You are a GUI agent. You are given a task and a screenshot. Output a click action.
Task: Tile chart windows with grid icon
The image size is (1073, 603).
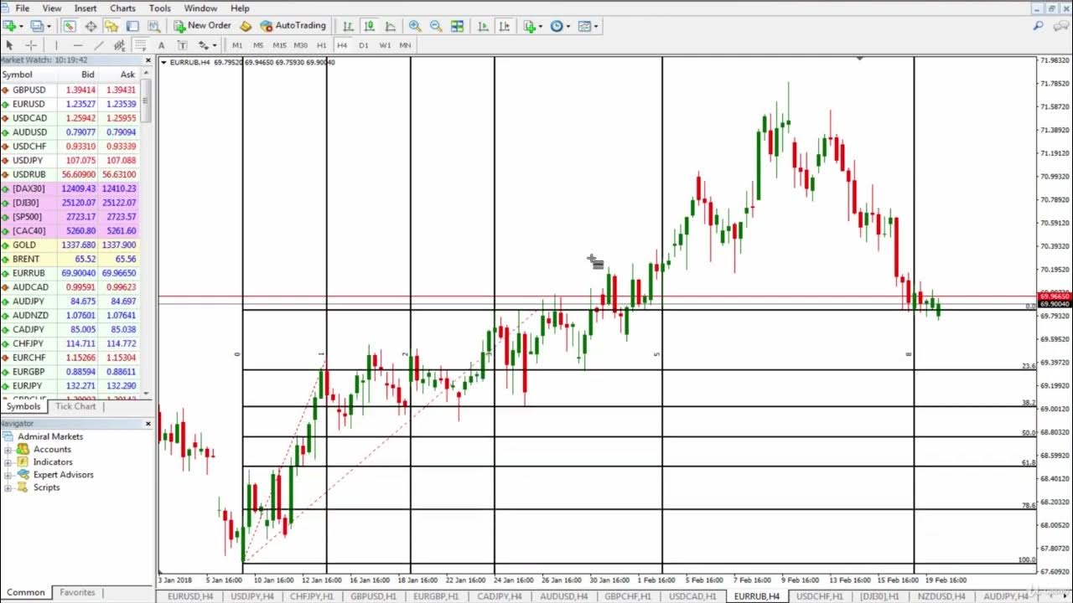click(457, 26)
